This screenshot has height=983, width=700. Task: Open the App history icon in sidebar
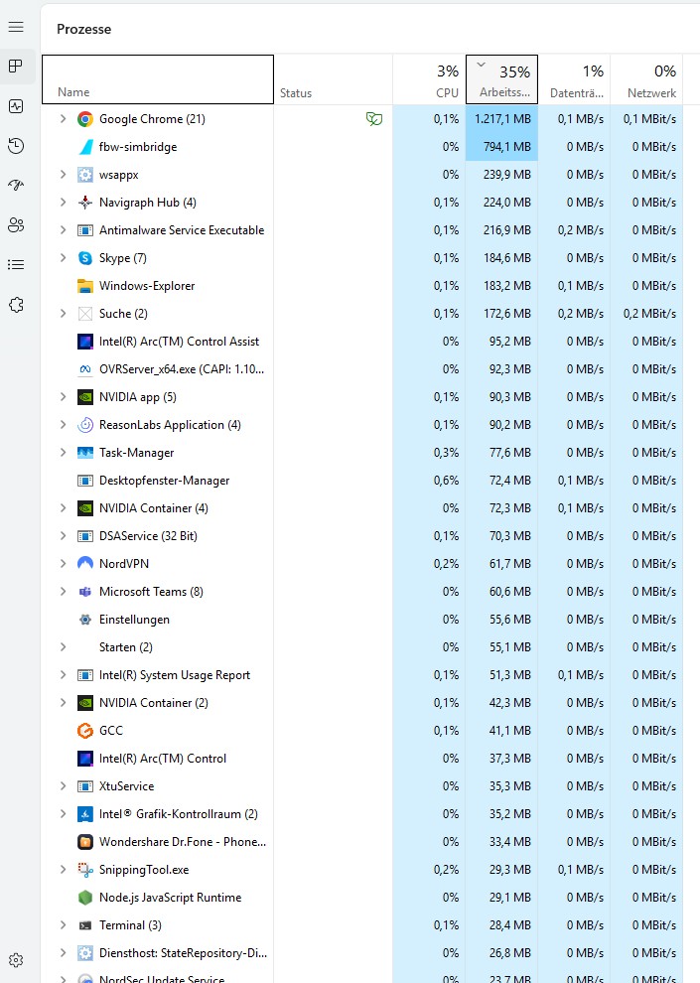click(16, 145)
